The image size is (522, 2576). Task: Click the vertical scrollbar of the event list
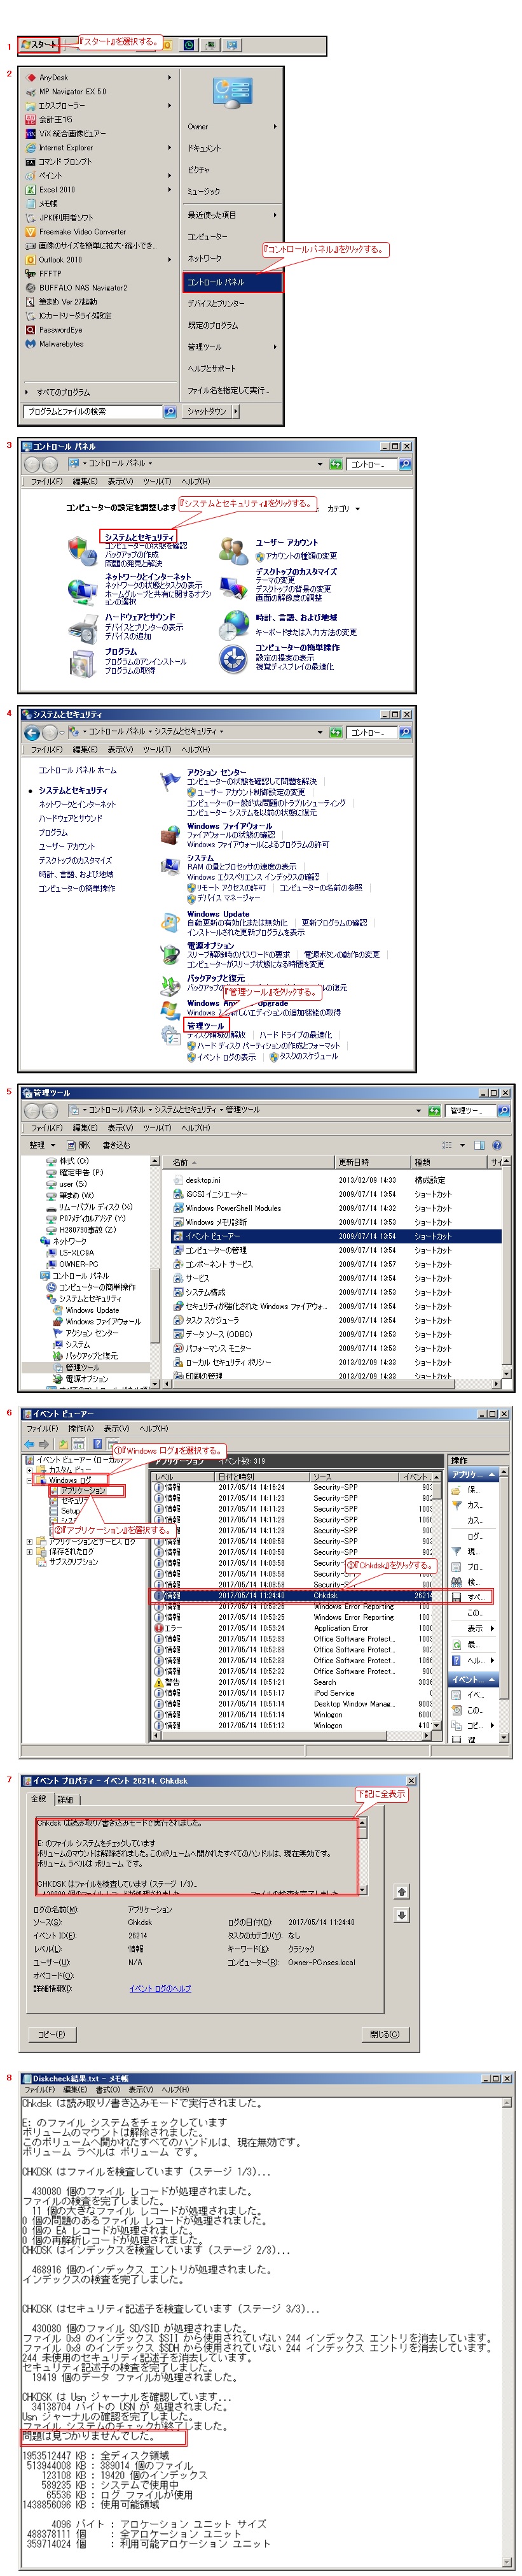tap(436, 1602)
